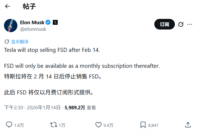Open the share post menu
Viewport: 197px width, 134px height.
point(188,125)
